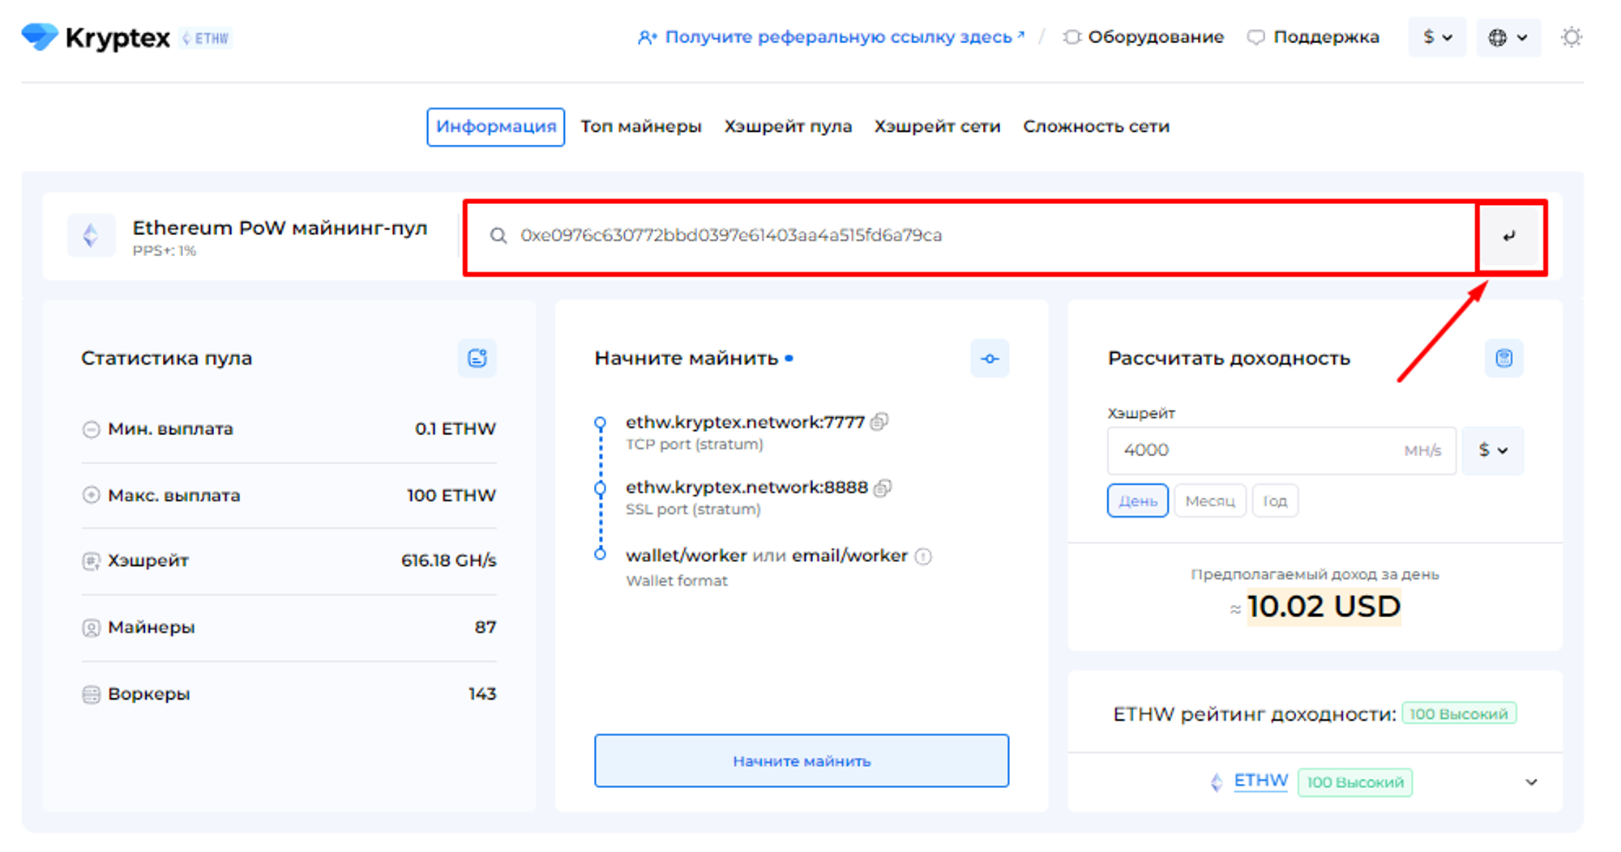
Task: Open the Хэшрейт сети tab
Action: [937, 127]
